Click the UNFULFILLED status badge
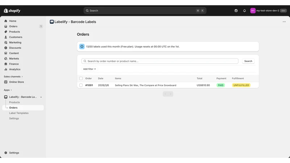Screen dimensions: 290x163 point(241,85)
